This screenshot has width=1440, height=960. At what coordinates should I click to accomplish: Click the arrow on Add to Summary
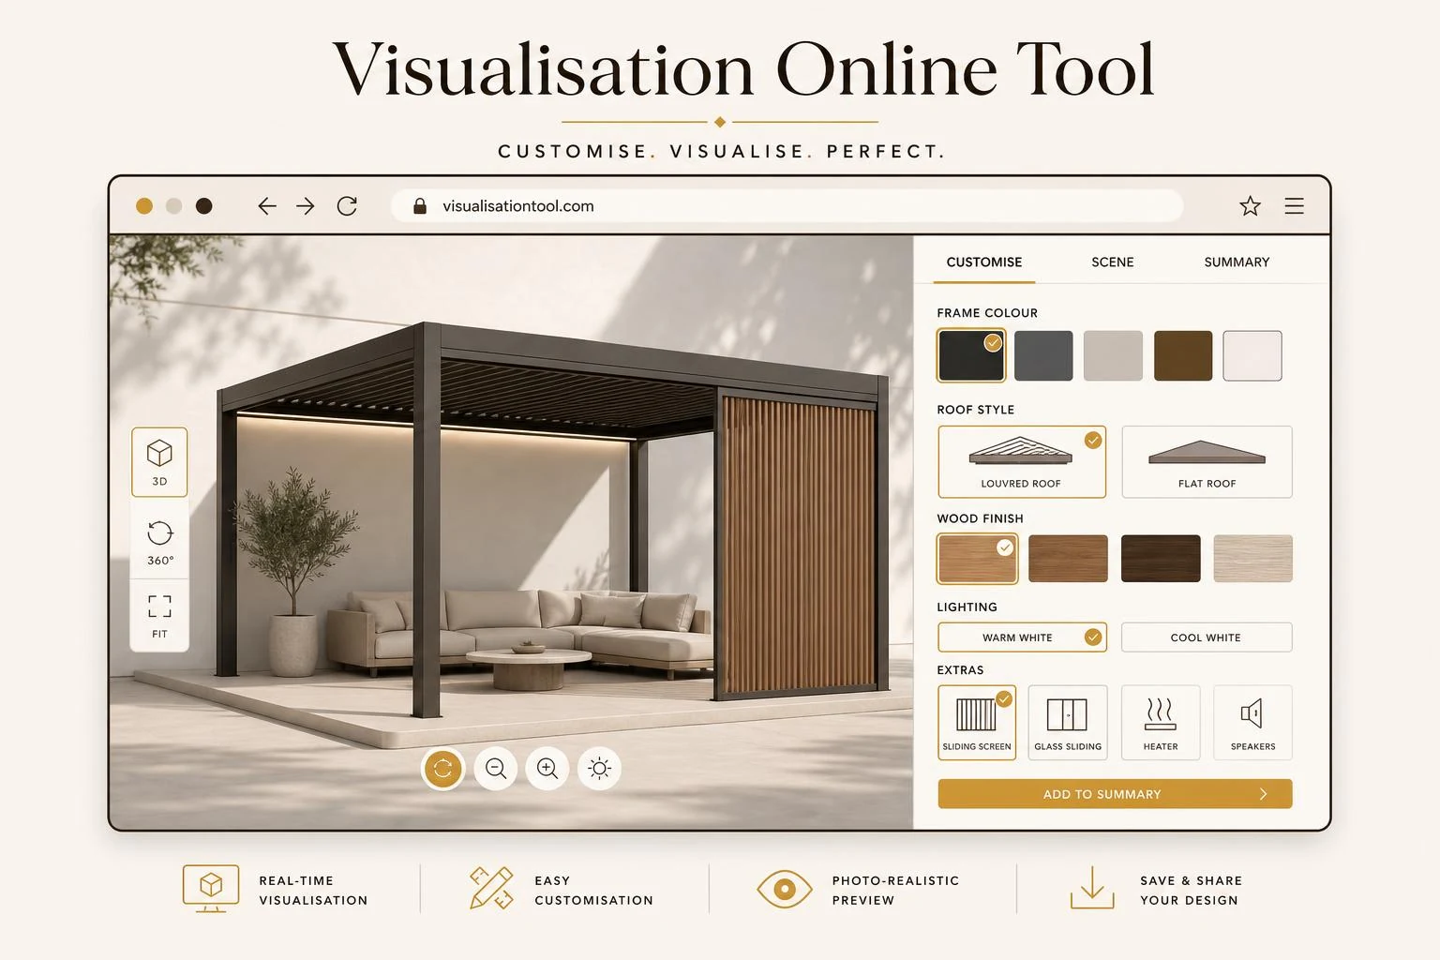1263,794
